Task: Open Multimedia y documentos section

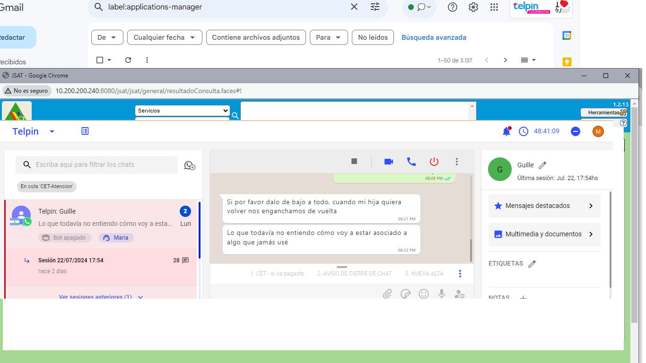Action: coord(544,234)
